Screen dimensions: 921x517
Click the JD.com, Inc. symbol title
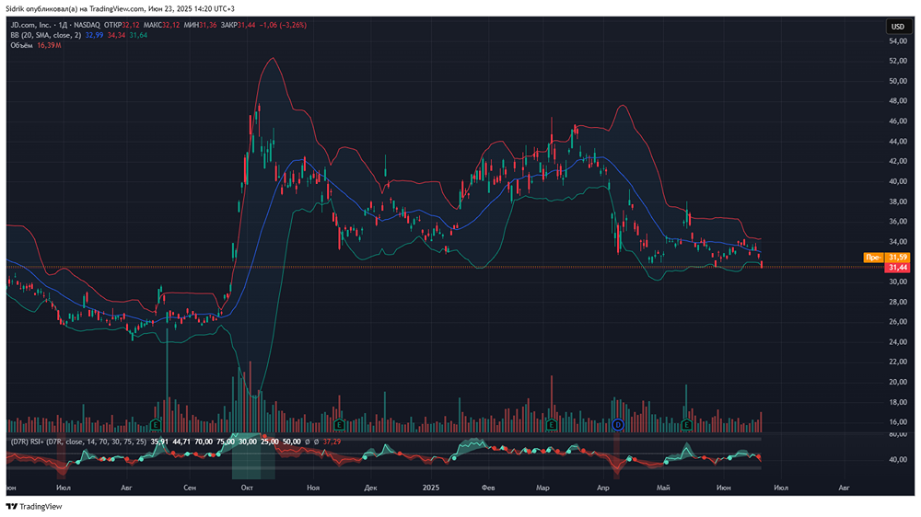(x=30, y=25)
